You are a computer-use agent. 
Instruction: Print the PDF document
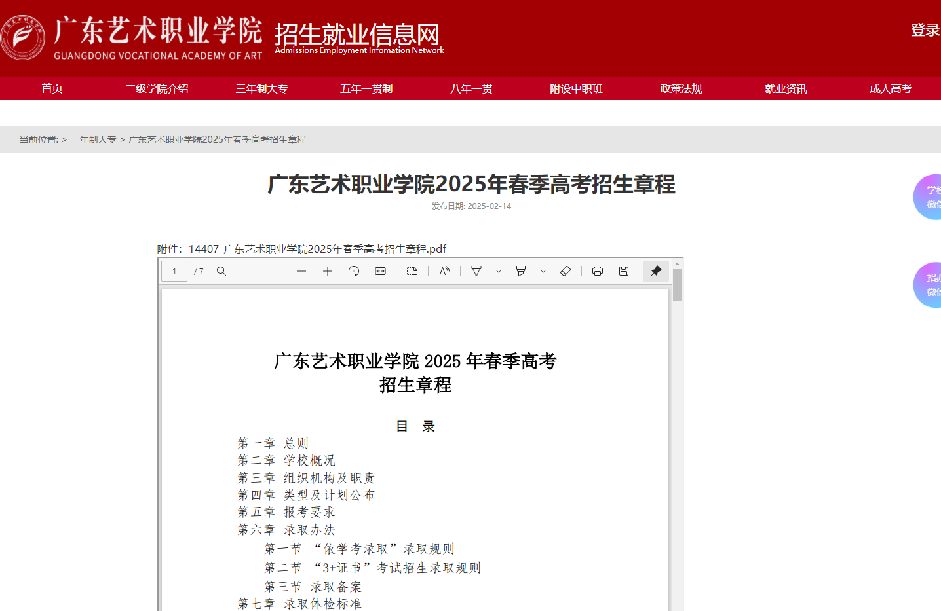pyautogui.click(x=597, y=270)
